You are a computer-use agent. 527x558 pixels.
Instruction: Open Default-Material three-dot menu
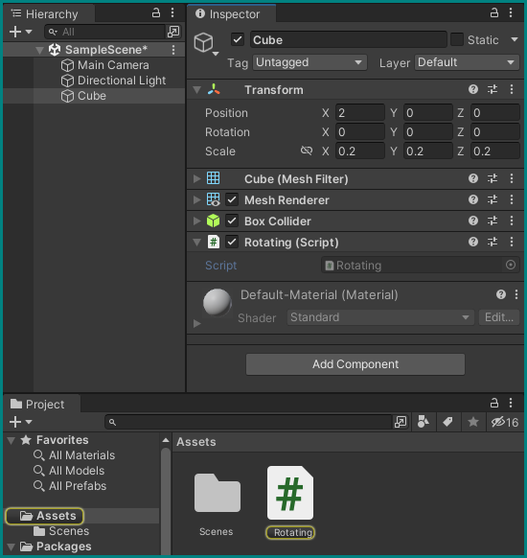[x=516, y=294]
